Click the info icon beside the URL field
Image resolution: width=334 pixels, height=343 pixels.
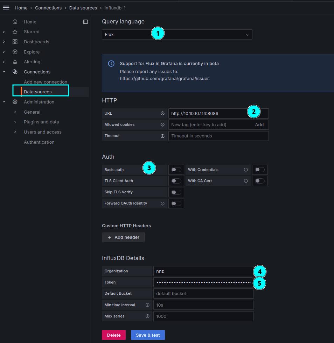coord(163,113)
